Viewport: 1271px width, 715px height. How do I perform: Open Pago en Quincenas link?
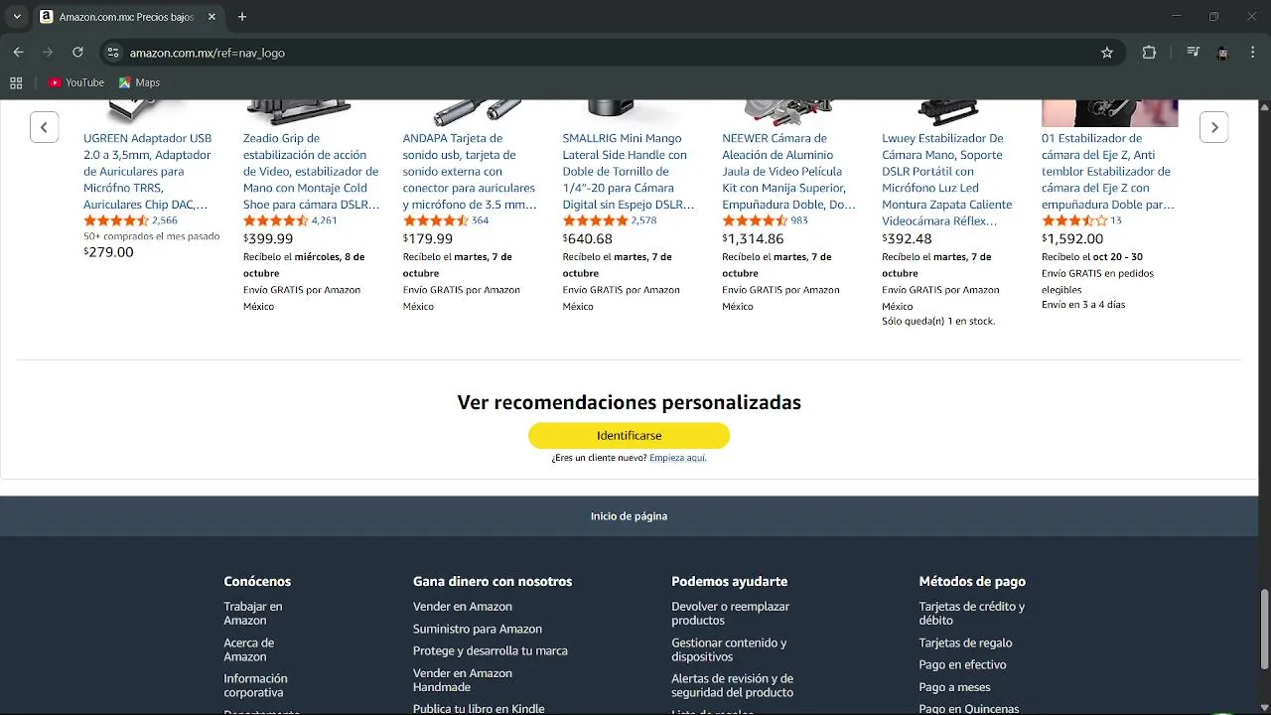coord(969,708)
